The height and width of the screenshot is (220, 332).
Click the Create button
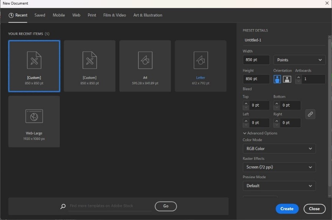287,209
